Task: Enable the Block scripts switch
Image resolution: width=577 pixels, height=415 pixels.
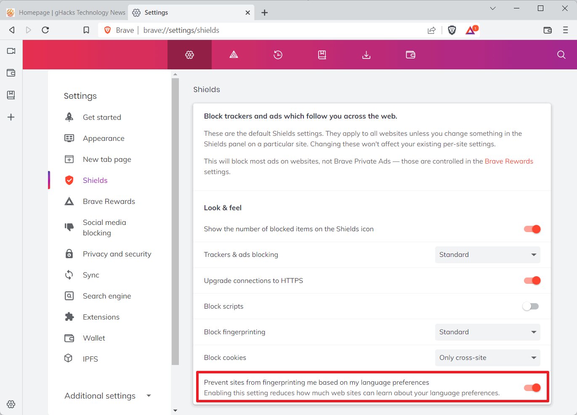Action: pyautogui.click(x=531, y=307)
